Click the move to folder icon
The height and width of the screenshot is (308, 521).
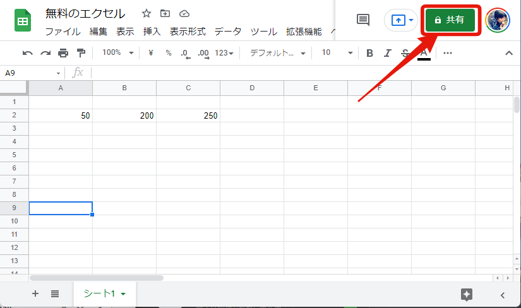pyautogui.click(x=165, y=13)
